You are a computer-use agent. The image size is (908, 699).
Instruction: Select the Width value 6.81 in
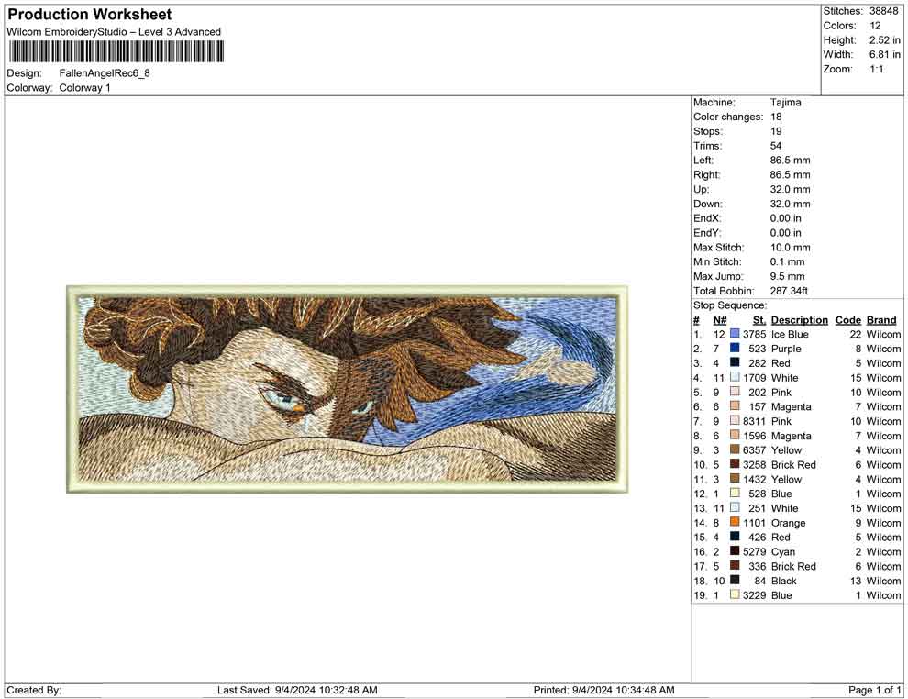point(884,54)
